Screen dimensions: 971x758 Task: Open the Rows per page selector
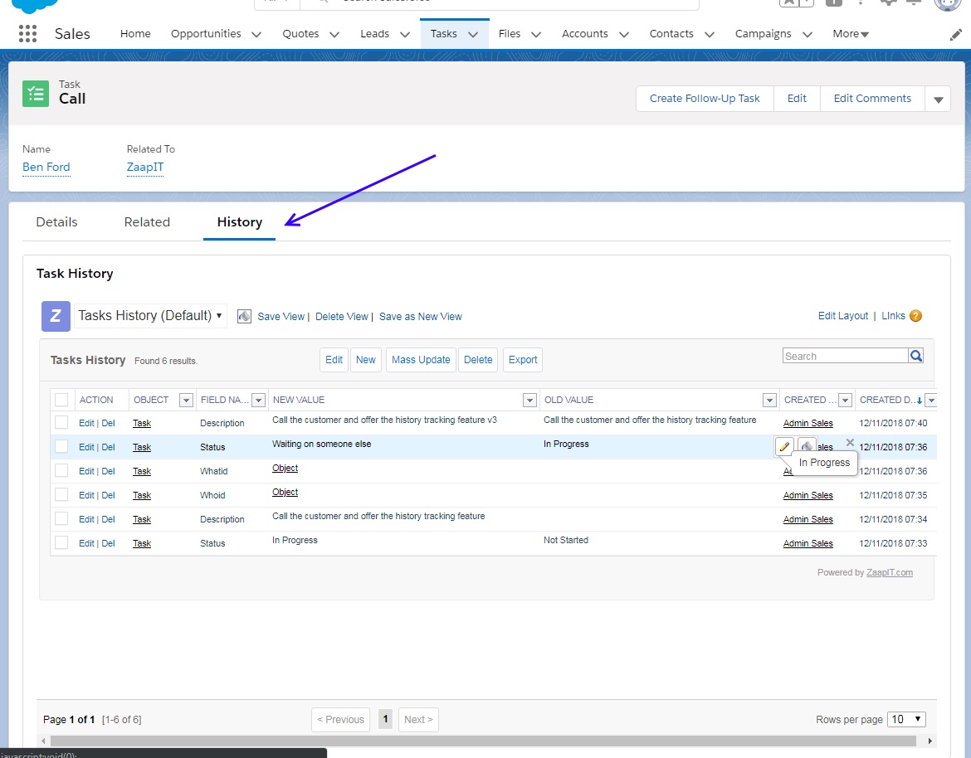906,719
